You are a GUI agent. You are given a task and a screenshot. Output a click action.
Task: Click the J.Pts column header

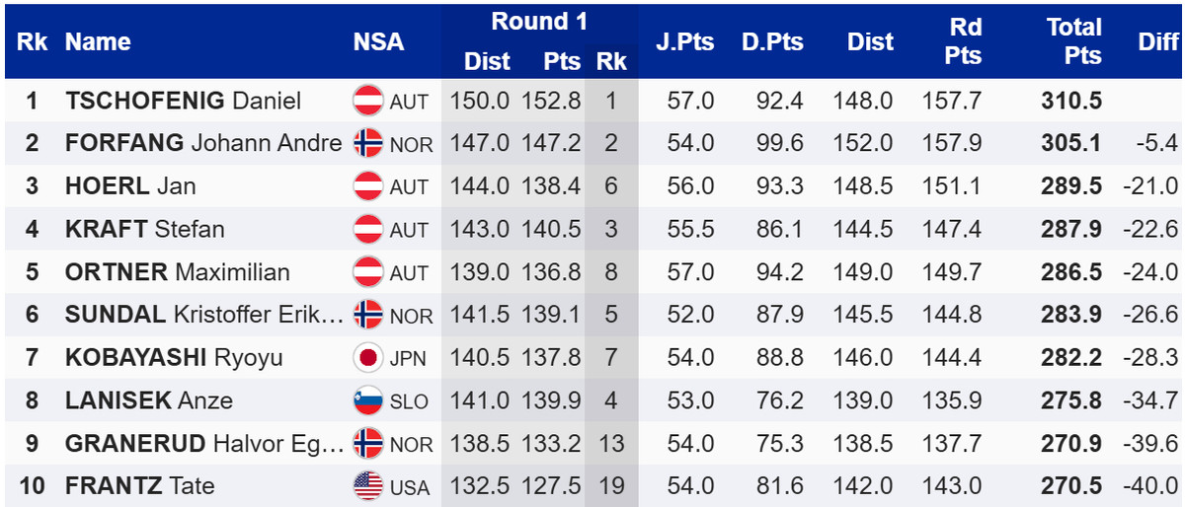[x=684, y=41]
